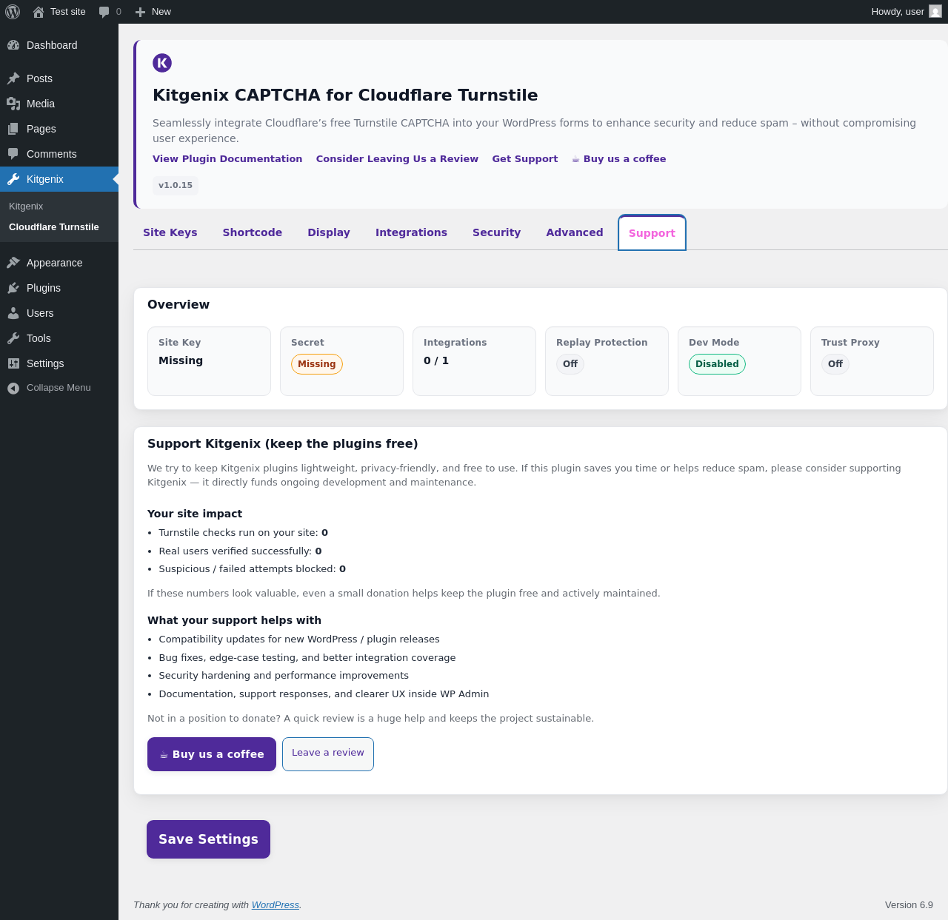Click the Overview heading

[x=178, y=304]
